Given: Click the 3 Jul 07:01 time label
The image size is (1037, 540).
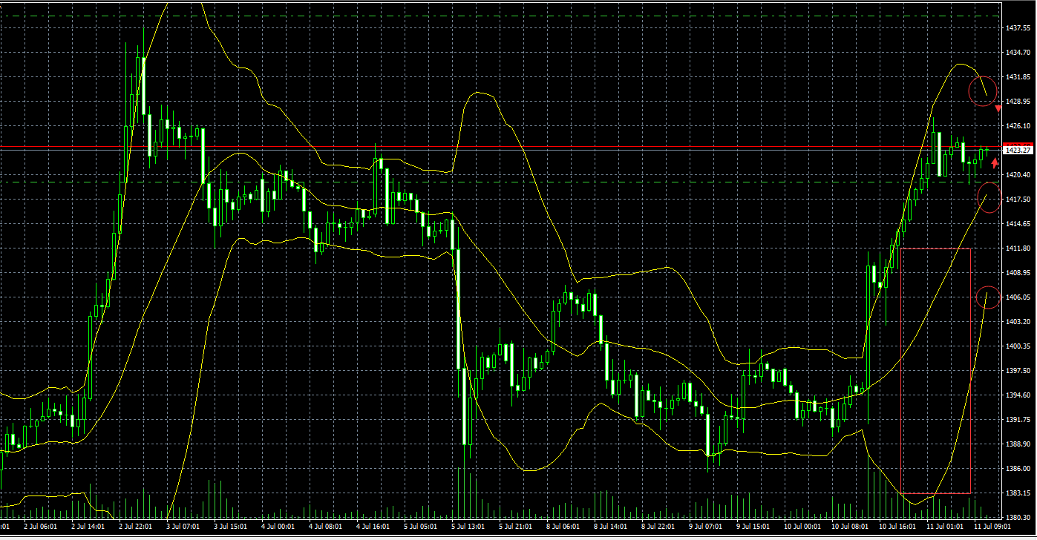Looking at the screenshot, I should [182, 526].
